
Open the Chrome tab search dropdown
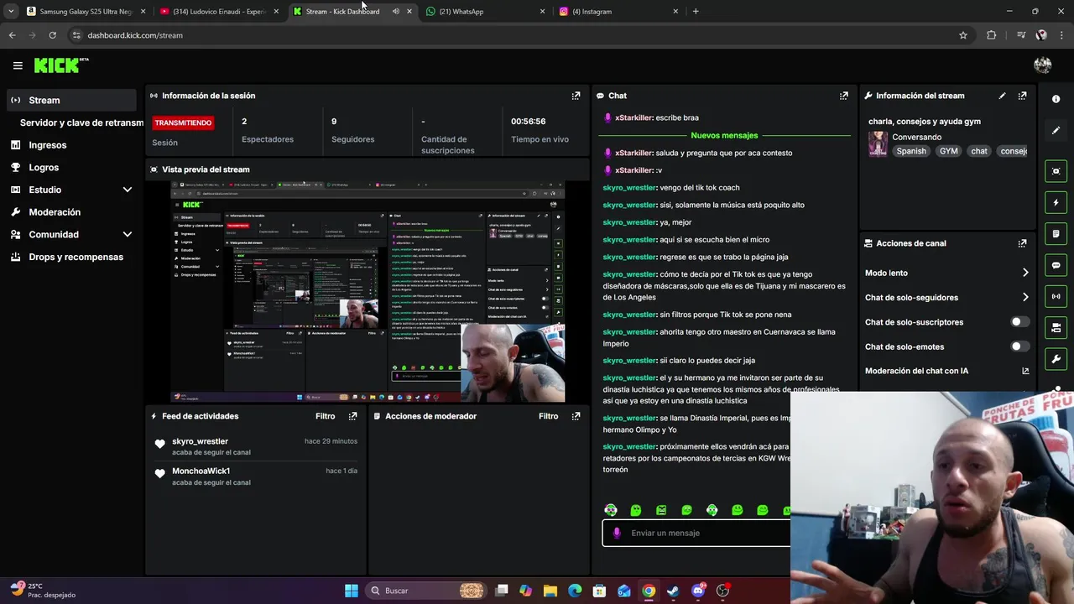(11, 12)
